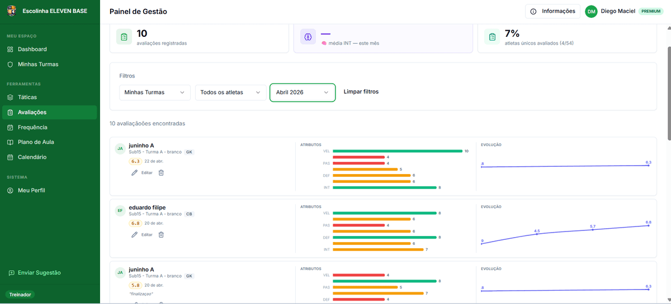Click the pencil edit icon for eduardo filipe
This screenshot has height=304, width=671.
(134, 235)
